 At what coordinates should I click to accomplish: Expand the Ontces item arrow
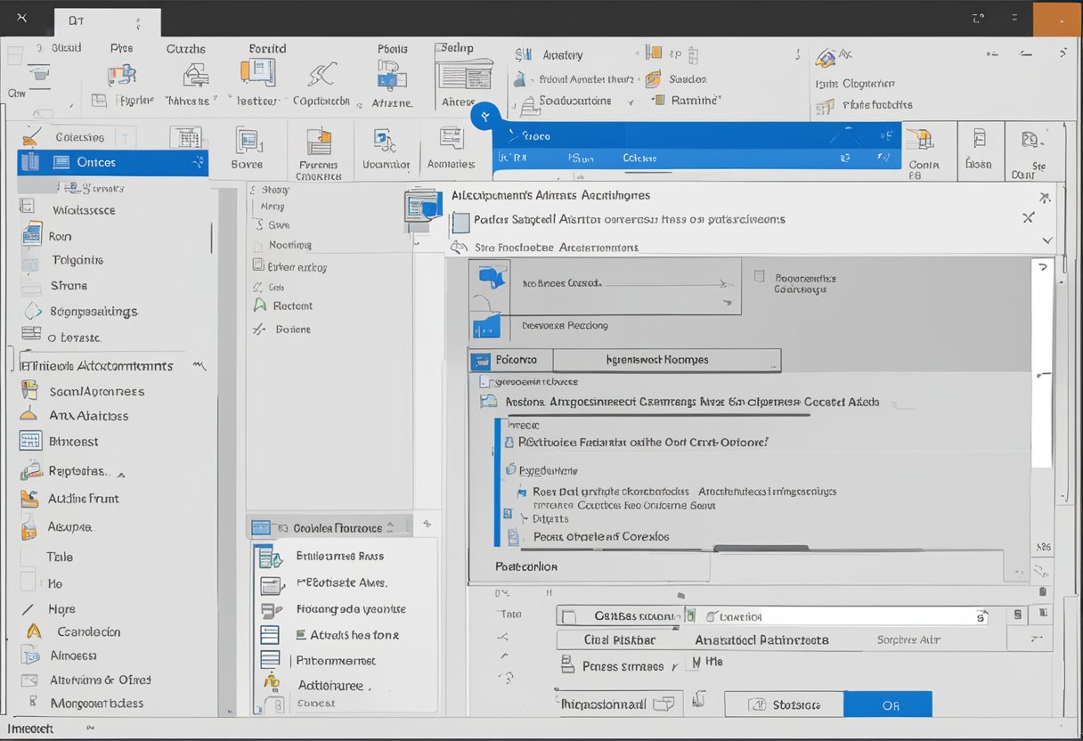pos(197,162)
